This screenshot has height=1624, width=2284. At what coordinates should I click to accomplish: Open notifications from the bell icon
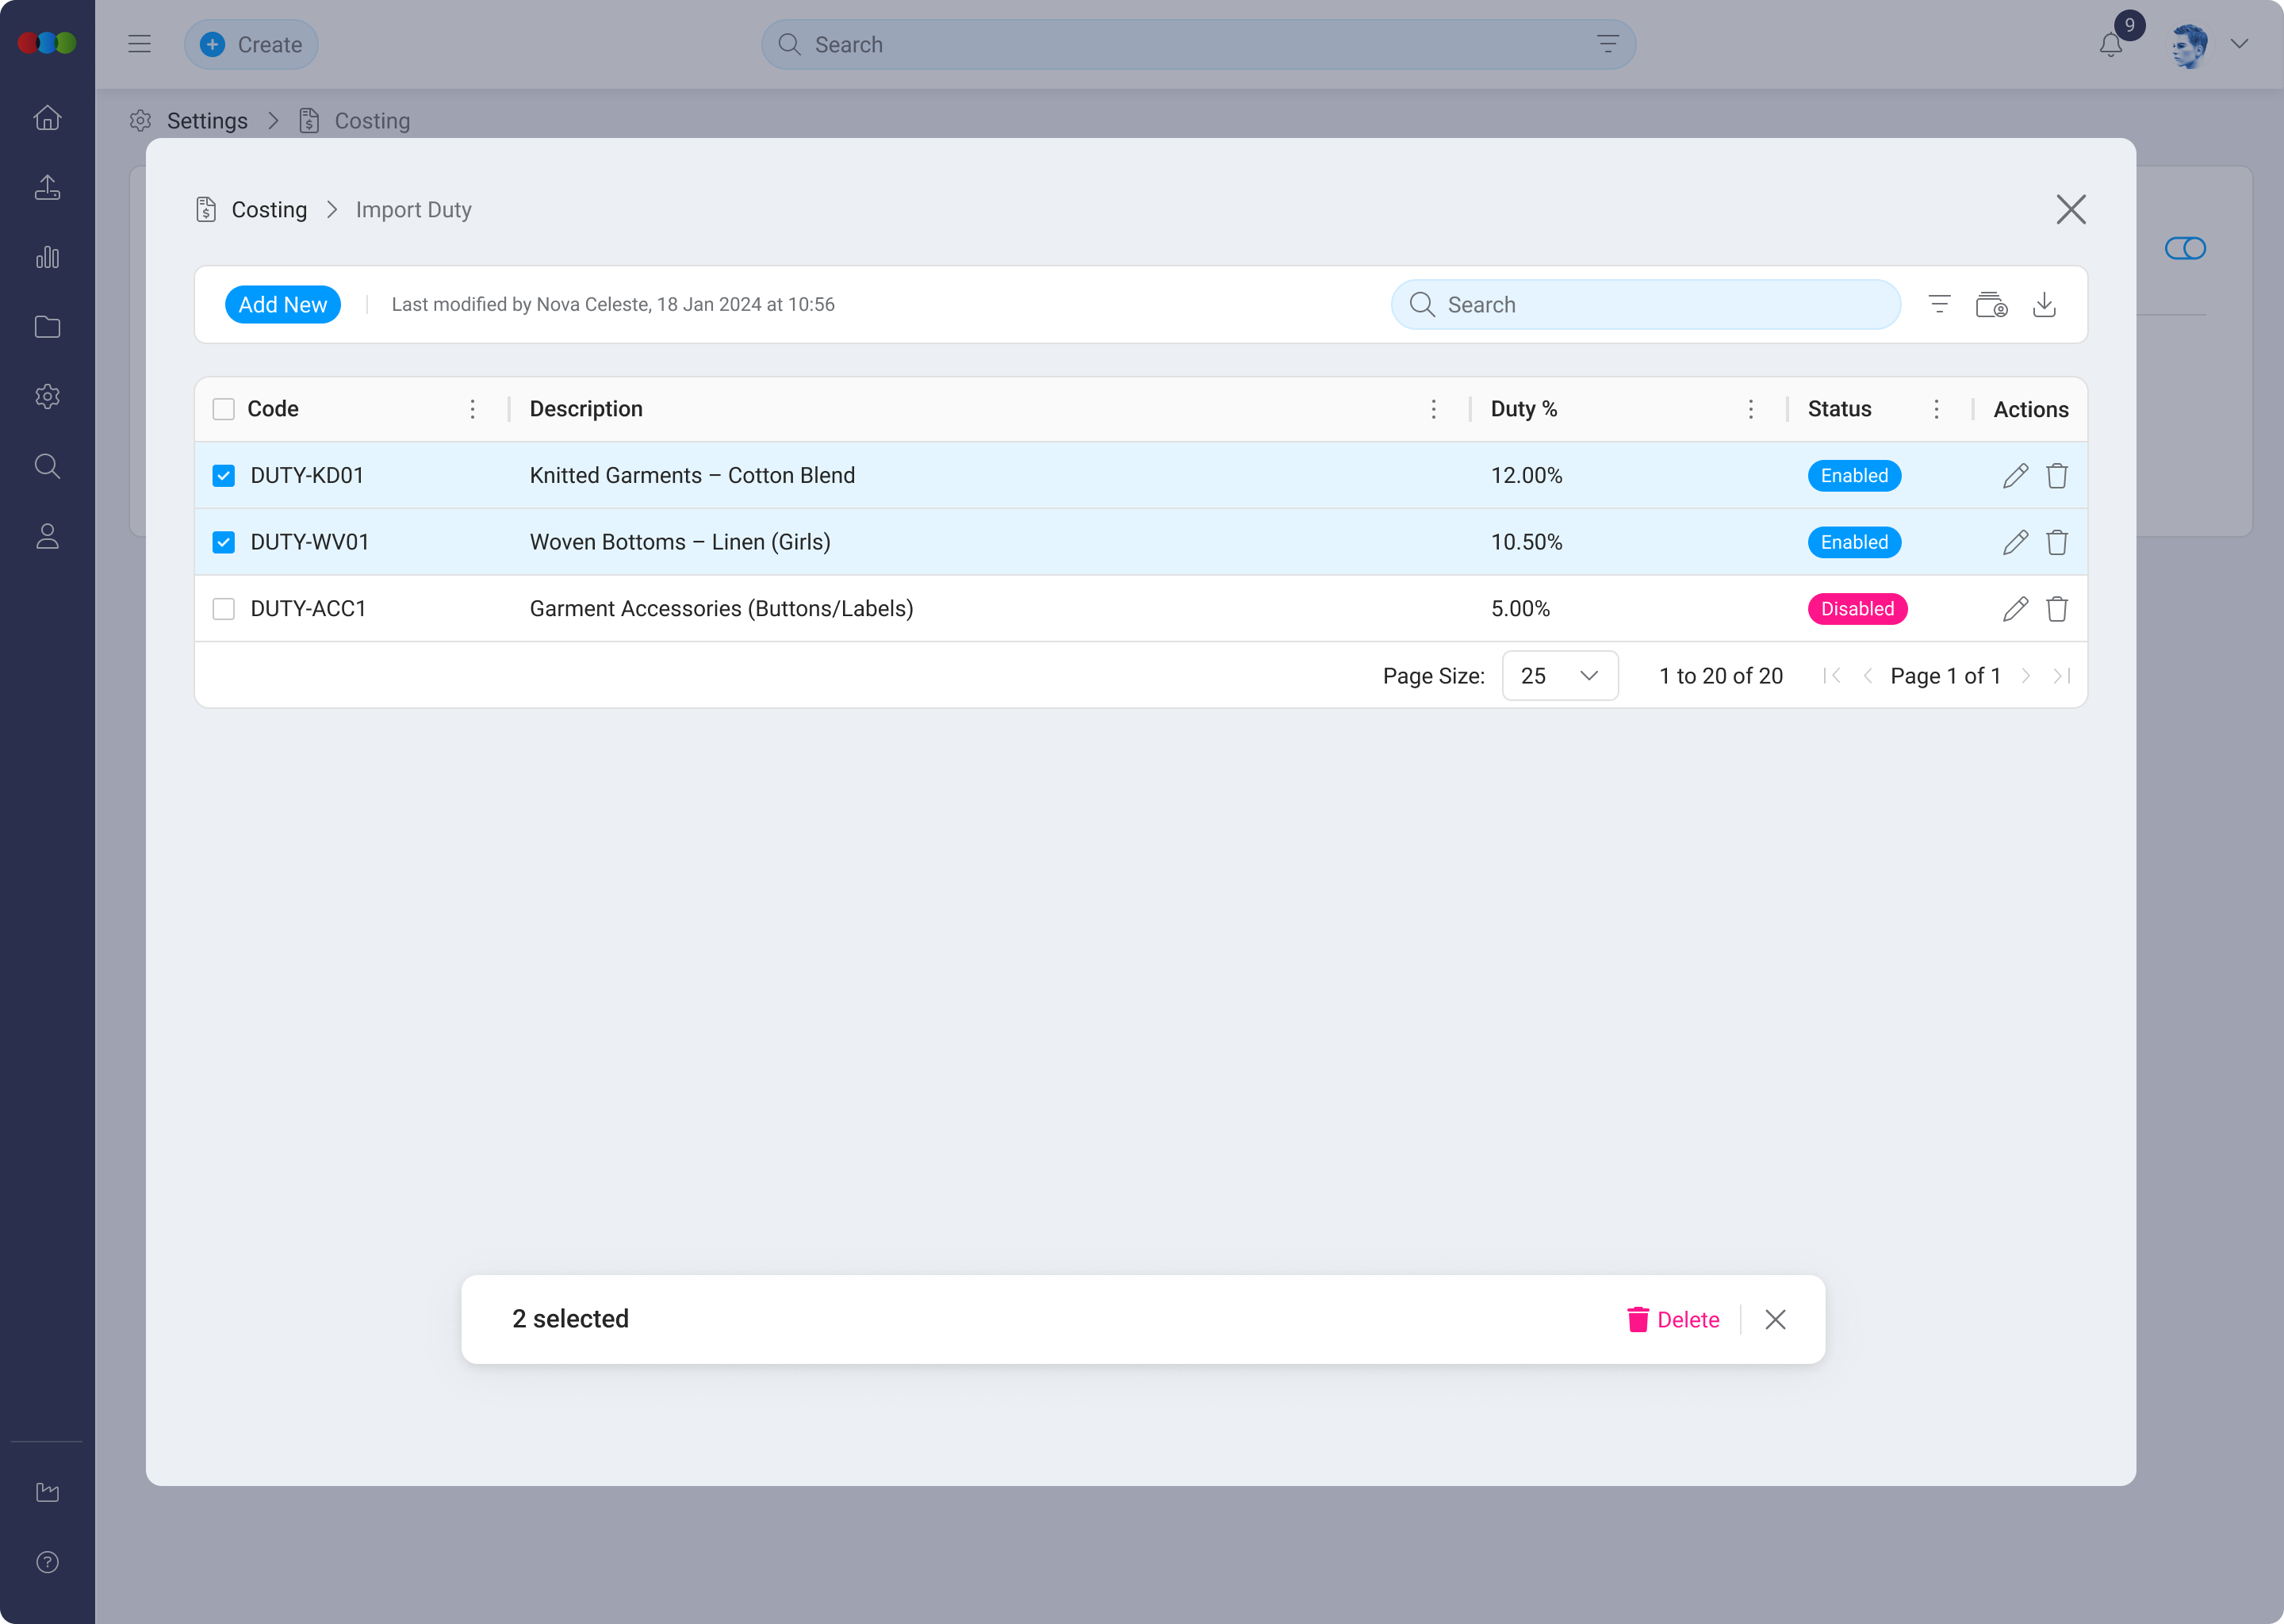pyautogui.click(x=2111, y=44)
